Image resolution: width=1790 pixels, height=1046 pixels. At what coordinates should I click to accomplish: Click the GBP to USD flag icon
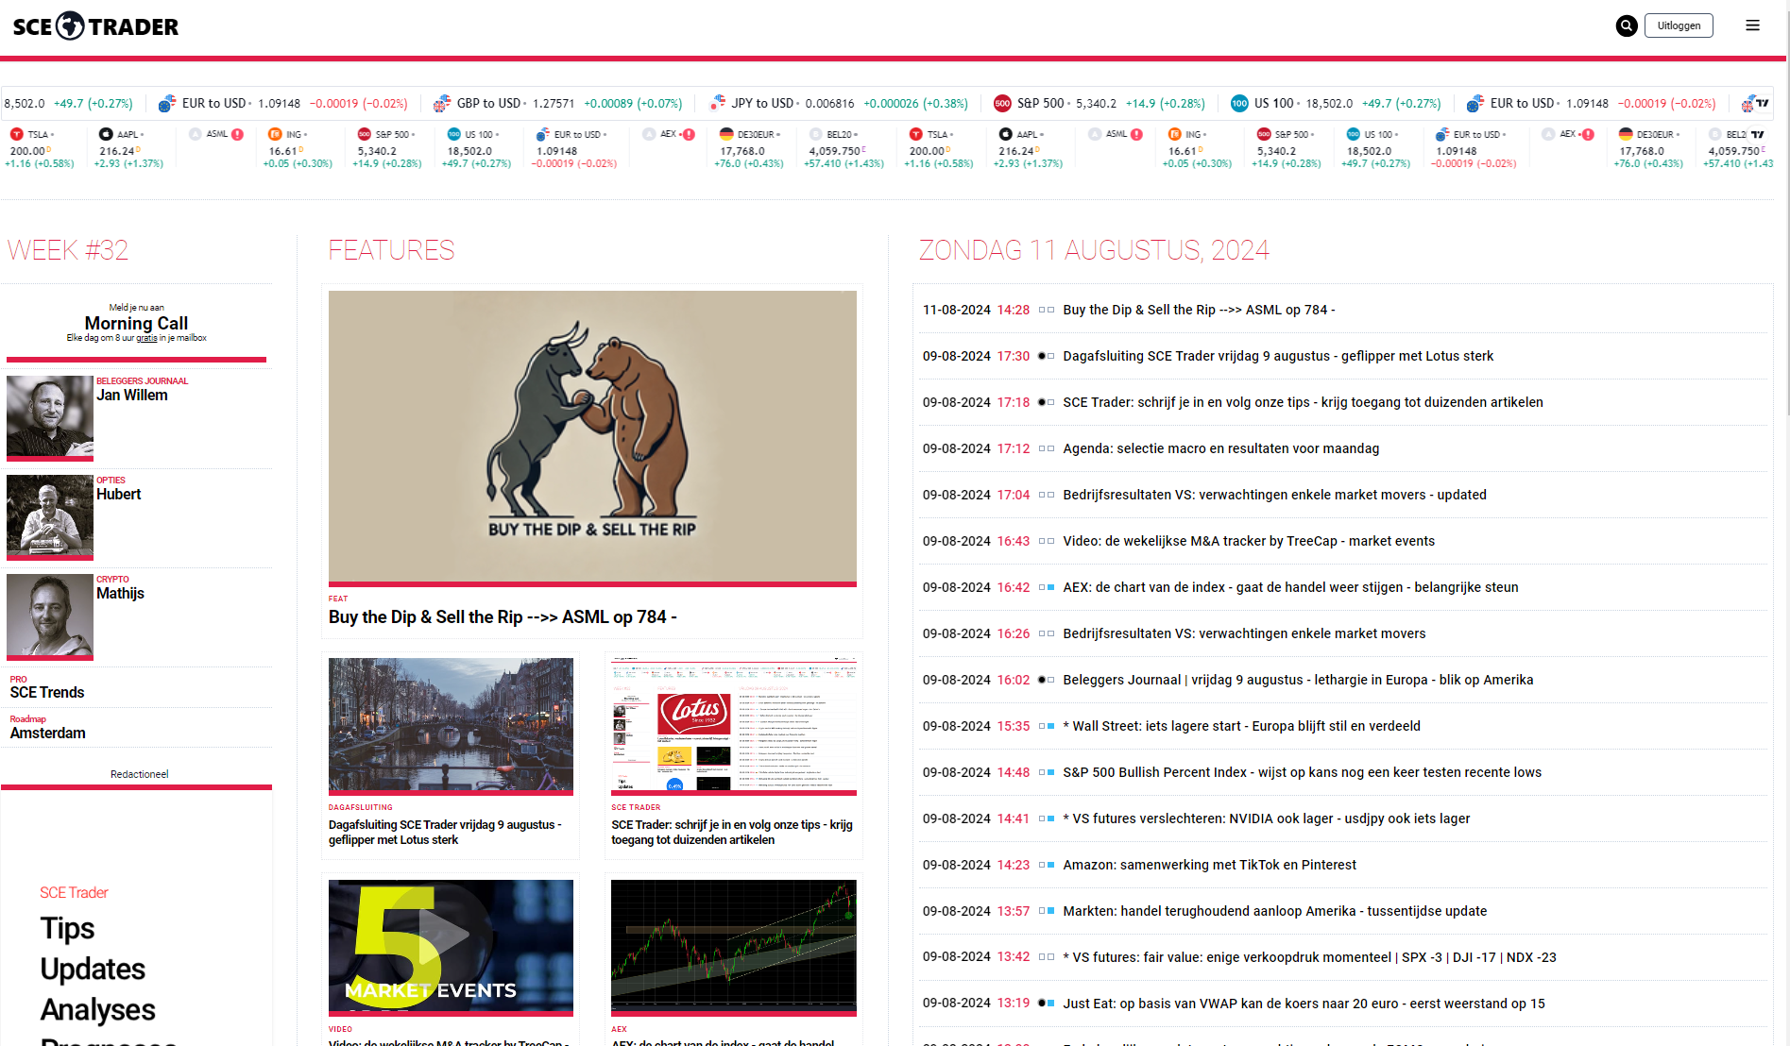441,103
